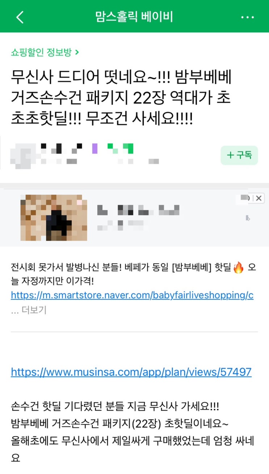Viewport: 269px width, 474px height.
Task: Subscribe with the +구독 button
Action: pos(239,155)
